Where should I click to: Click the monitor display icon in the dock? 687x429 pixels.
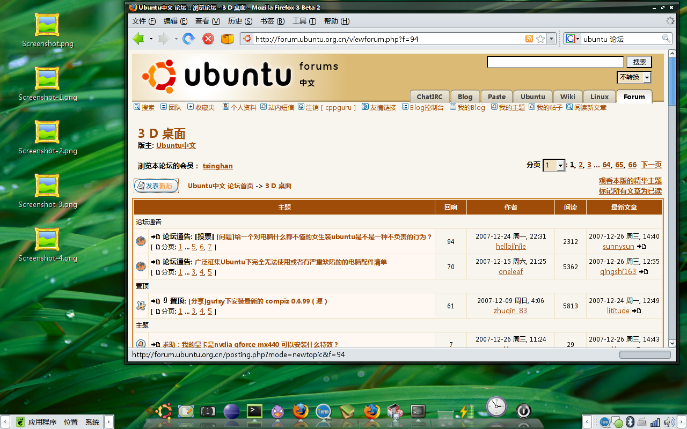coord(418,412)
